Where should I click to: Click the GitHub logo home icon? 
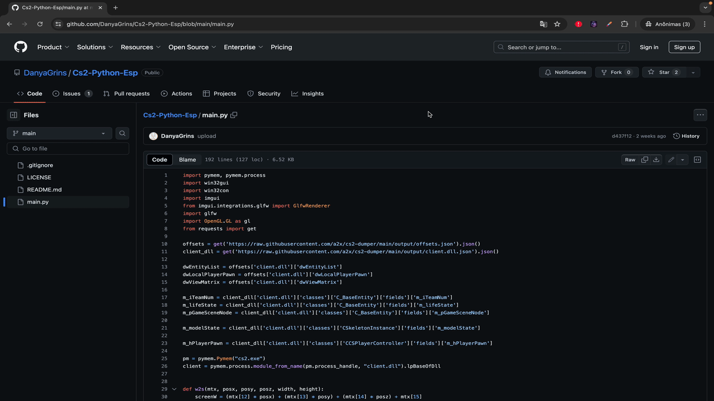[21, 47]
